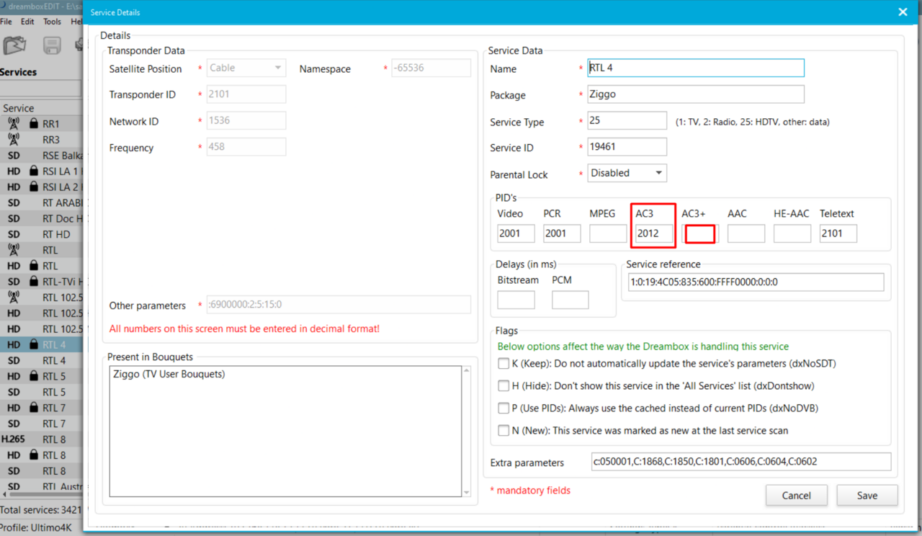Image resolution: width=922 pixels, height=536 pixels.
Task: Open the Edit menu
Action: pyautogui.click(x=27, y=22)
